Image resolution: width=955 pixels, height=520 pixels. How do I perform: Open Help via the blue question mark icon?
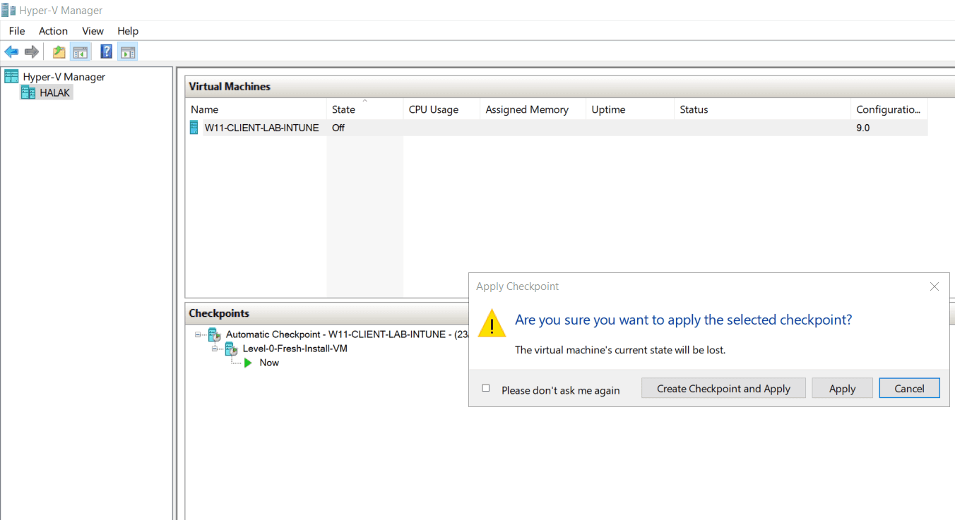coord(107,52)
